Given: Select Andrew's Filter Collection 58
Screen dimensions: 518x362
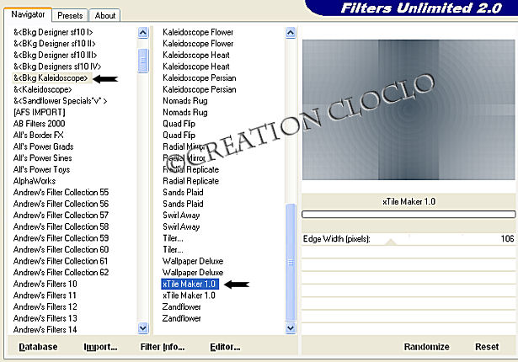Looking at the screenshot, I should [61, 226].
